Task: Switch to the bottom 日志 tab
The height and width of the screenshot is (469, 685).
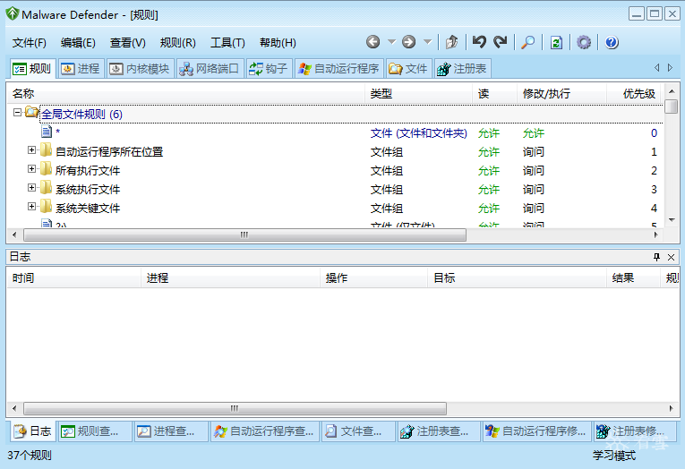Action: click(x=32, y=431)
